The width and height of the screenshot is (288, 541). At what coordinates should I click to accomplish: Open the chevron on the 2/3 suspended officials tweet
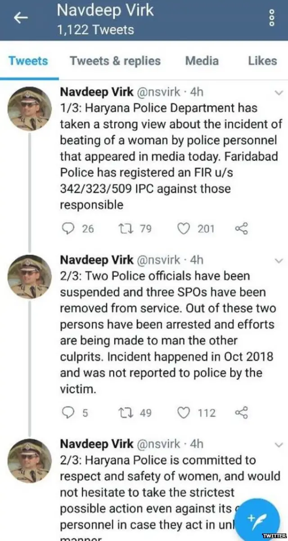[x=279, y=260]
